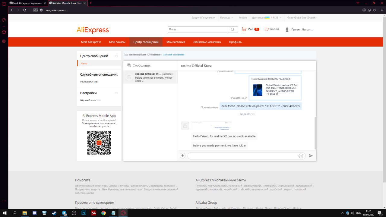Open Windows Start menu
Image resolution: width=386 pixels, height=217 pixels.
(x=5, y=213)
